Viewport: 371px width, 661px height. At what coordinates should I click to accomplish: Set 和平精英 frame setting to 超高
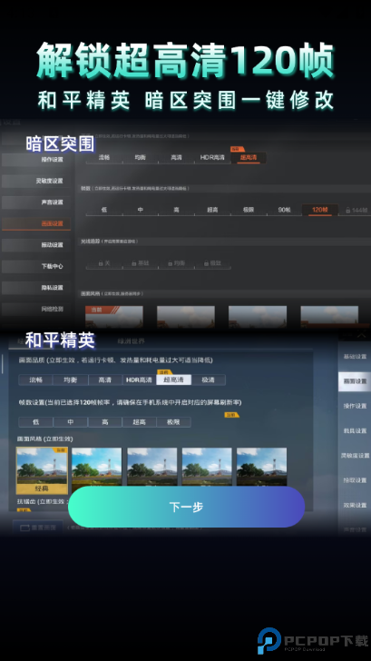[x=139, y=422]
